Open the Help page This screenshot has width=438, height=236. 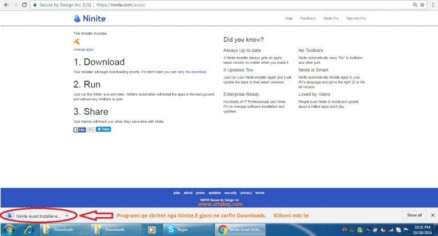click(x=289, y=18)
